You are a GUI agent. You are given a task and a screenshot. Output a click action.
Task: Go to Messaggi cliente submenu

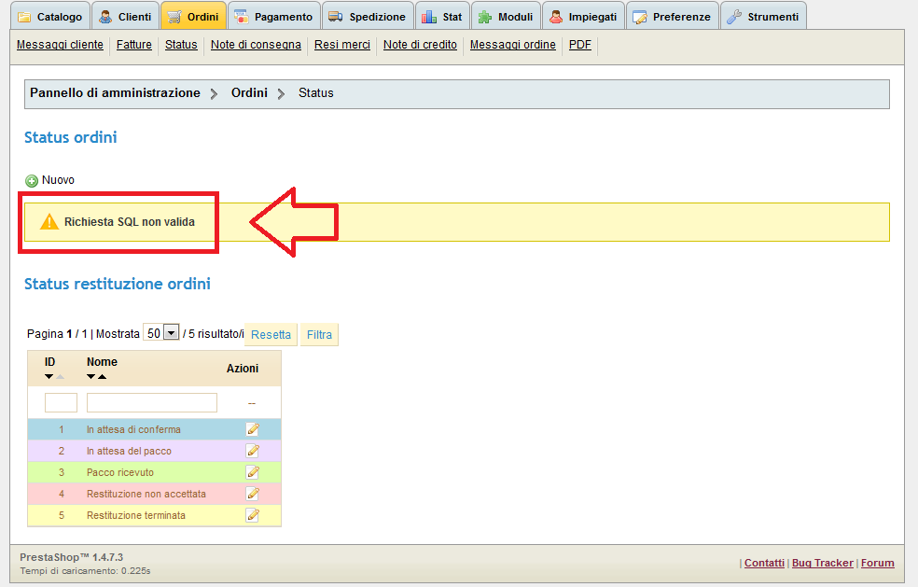(60, 45)
